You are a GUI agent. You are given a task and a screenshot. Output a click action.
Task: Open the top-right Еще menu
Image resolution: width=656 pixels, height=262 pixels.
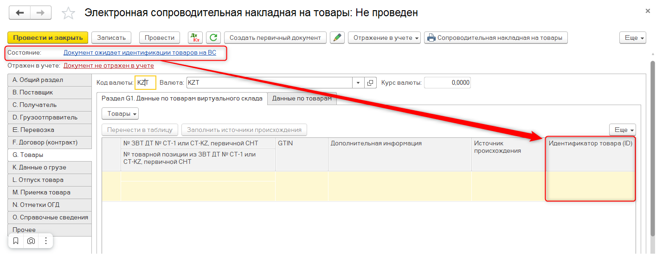[632, 37]
